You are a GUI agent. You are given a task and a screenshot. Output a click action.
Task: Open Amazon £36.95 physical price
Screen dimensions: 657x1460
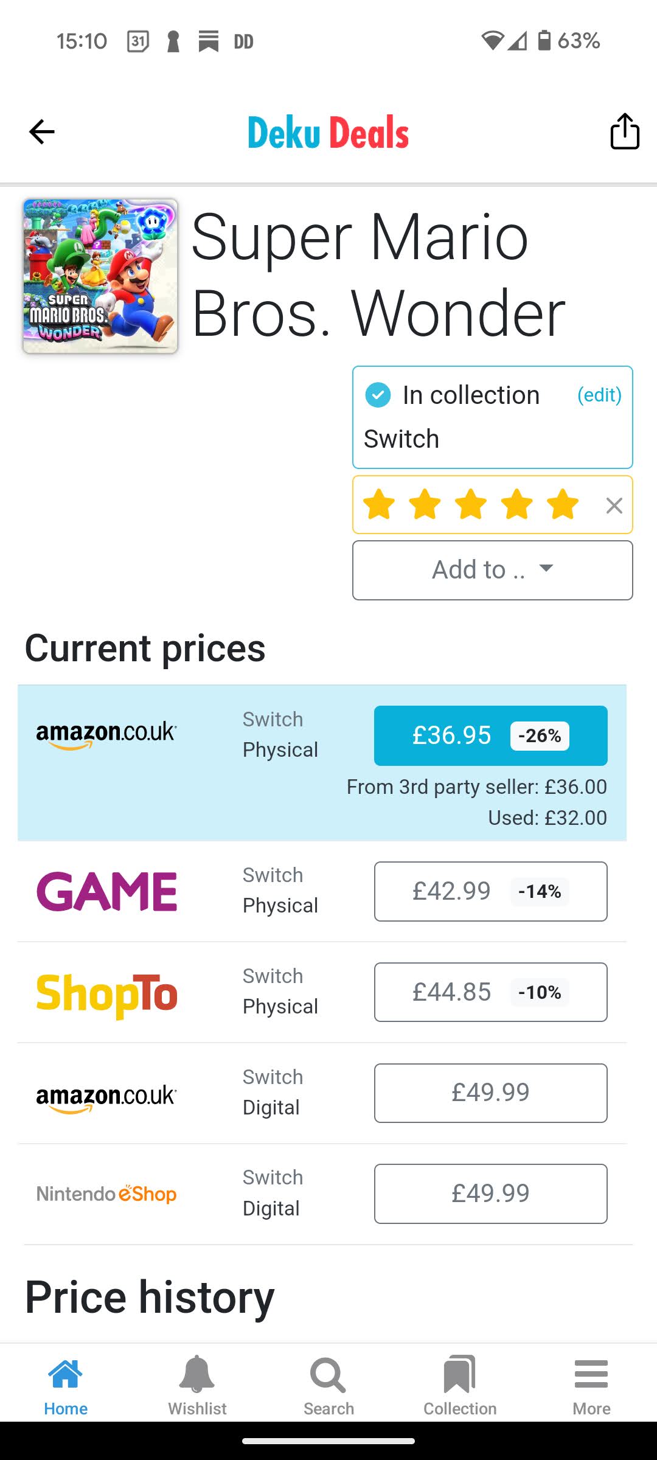[490, 735]
